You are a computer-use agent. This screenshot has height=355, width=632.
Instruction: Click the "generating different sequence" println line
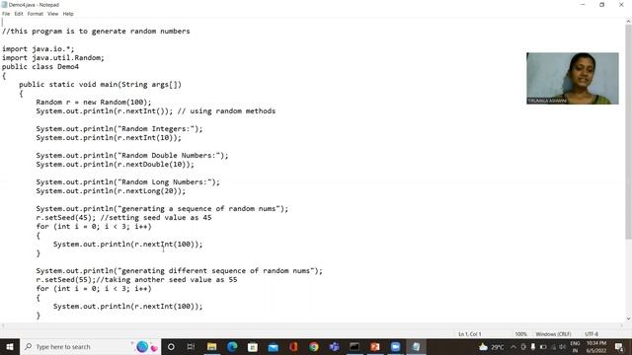point(180,270)
